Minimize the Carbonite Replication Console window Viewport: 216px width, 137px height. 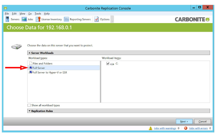pos(194,7)
